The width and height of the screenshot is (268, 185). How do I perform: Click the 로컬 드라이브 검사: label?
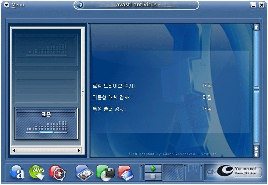114,86
